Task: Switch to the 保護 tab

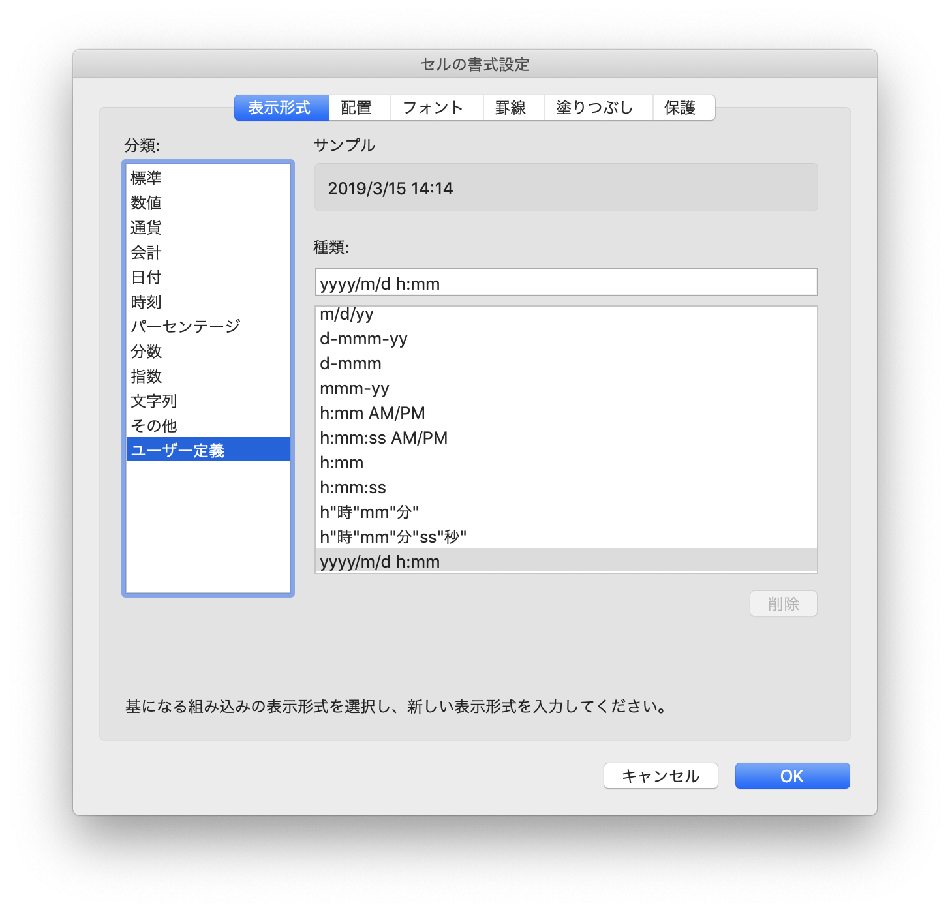Action: [684, 108]
